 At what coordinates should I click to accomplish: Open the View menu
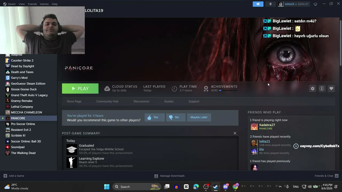22,4
